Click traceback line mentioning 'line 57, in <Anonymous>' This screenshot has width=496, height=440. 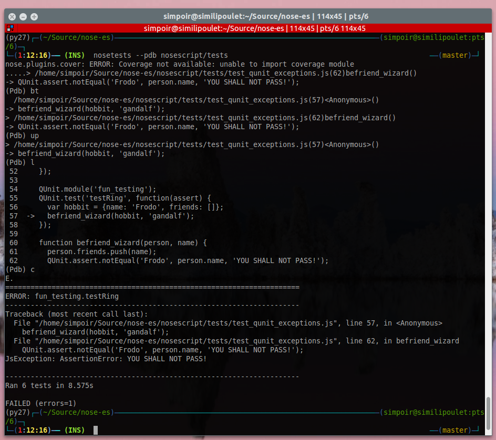coord(228,323)
